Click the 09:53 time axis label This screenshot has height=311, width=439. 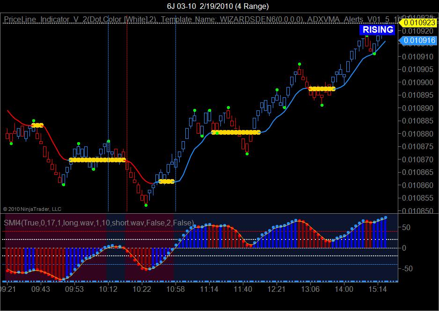coord(74,289)
